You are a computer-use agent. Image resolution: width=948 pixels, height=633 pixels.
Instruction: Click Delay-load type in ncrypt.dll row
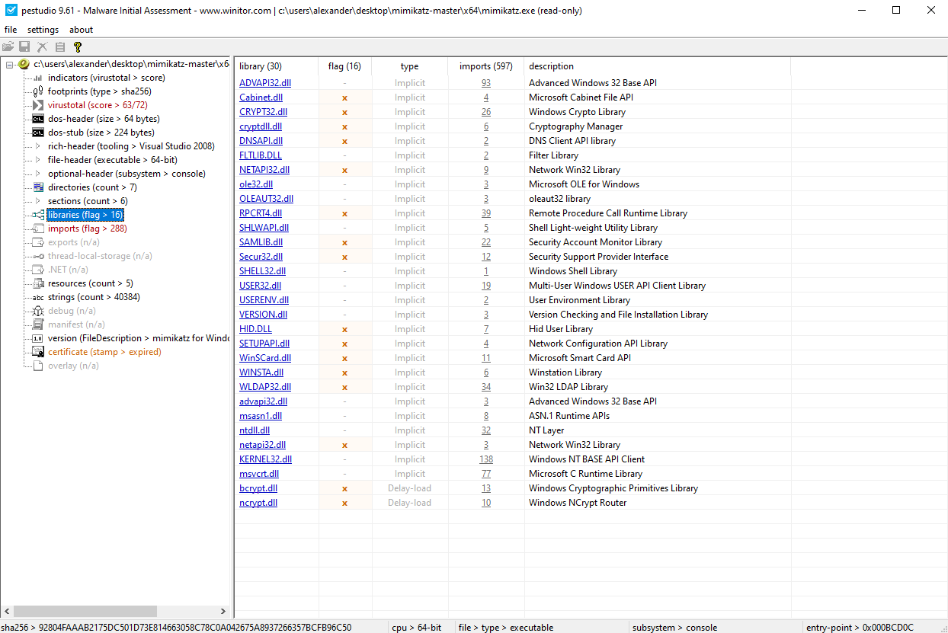(x=409, y=503)
